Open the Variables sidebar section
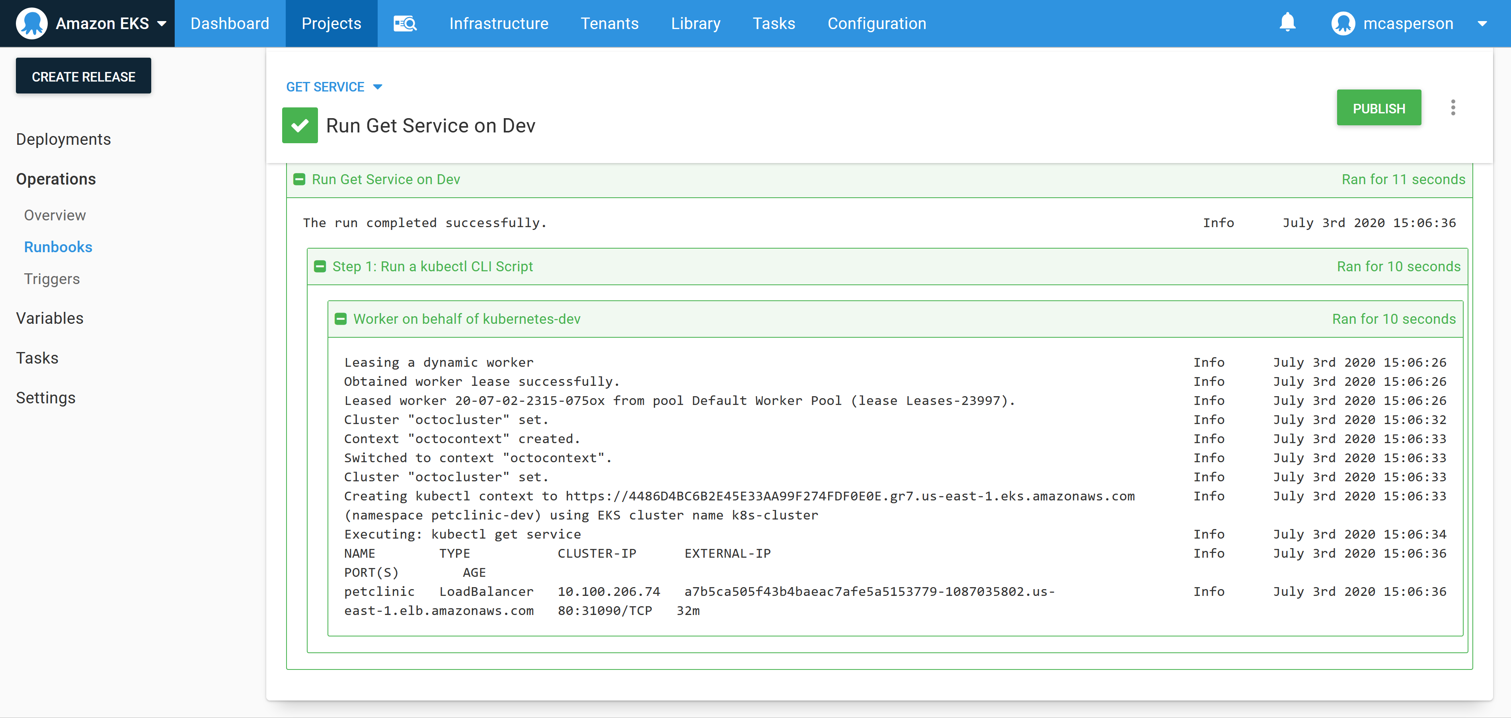 [x=50, y=318]
